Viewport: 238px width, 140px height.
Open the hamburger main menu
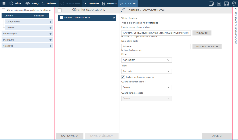[4, 3]
